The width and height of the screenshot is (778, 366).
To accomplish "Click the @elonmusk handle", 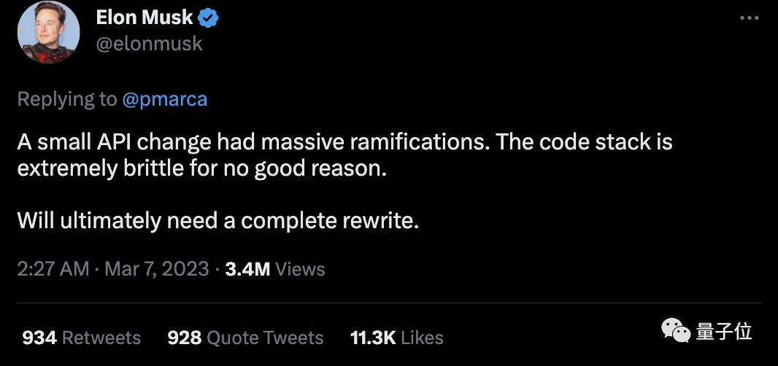I will coord(149,44).
